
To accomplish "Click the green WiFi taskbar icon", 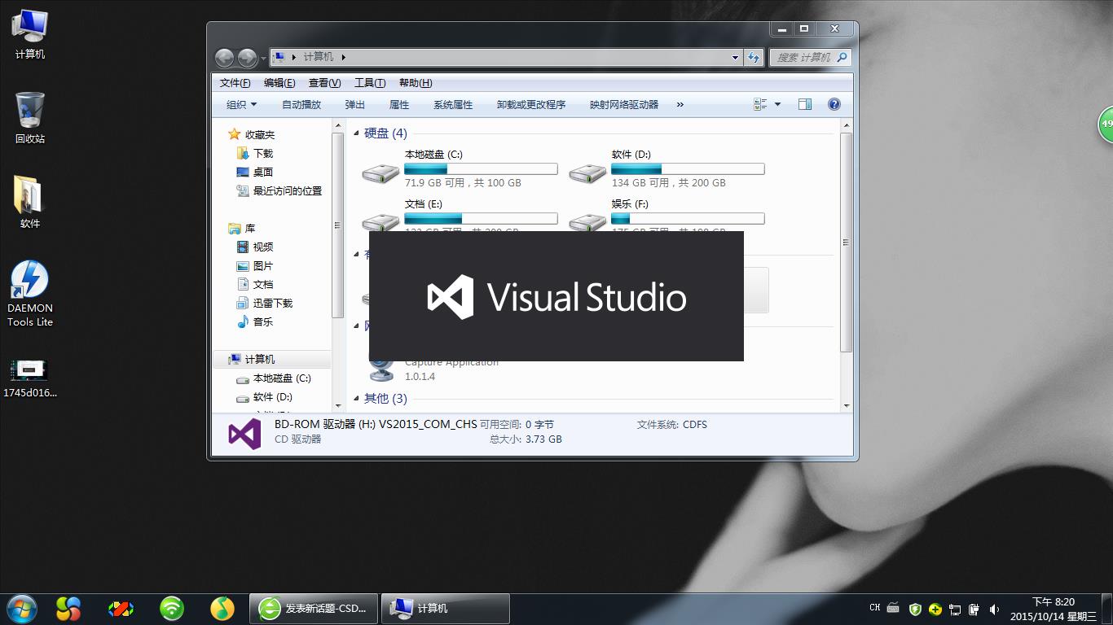I will pyautogui.click(x=172, y=608).
